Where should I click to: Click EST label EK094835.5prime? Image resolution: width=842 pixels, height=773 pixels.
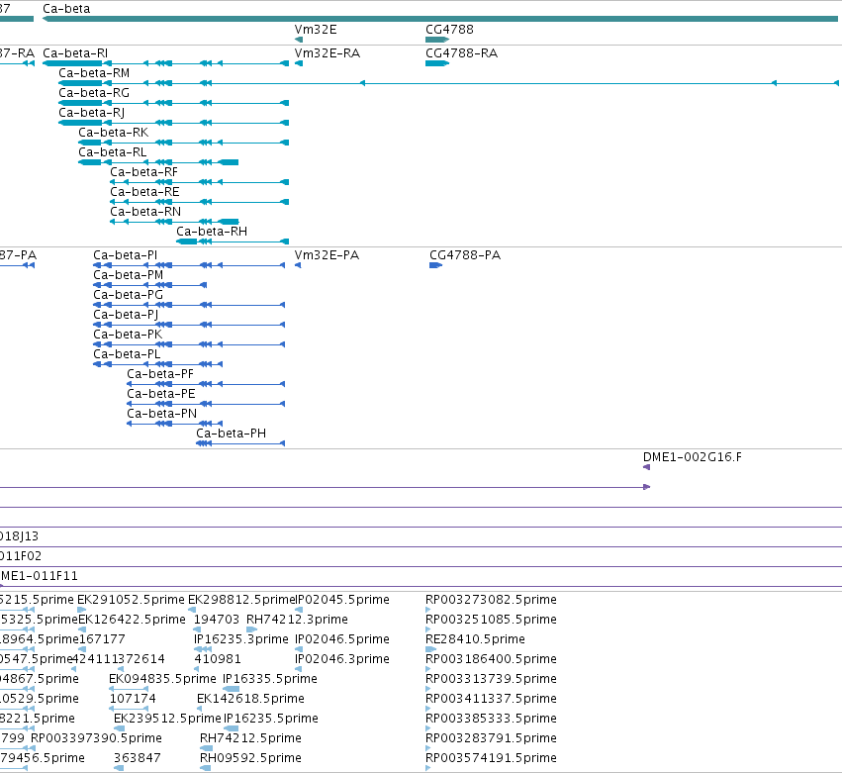(x=162, y=679)
